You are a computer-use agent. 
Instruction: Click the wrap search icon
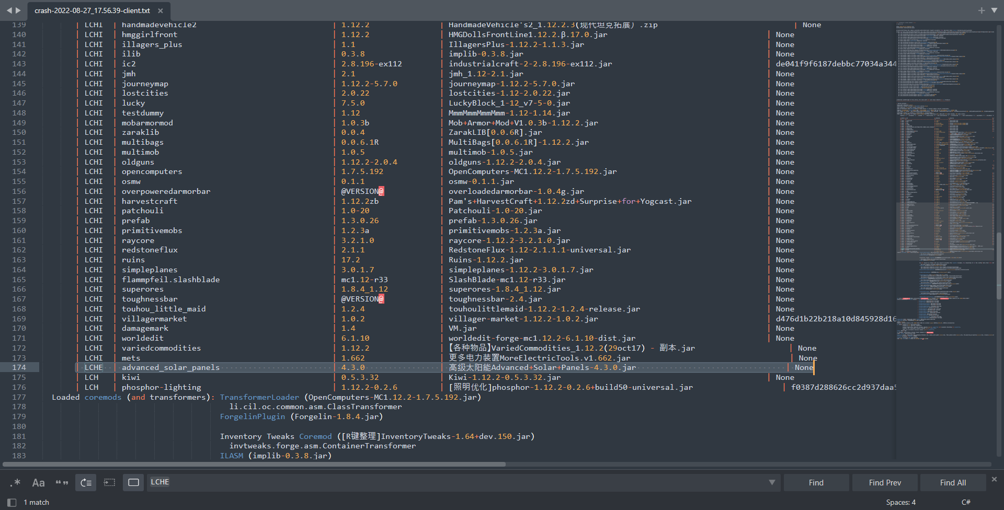point(86,482)
